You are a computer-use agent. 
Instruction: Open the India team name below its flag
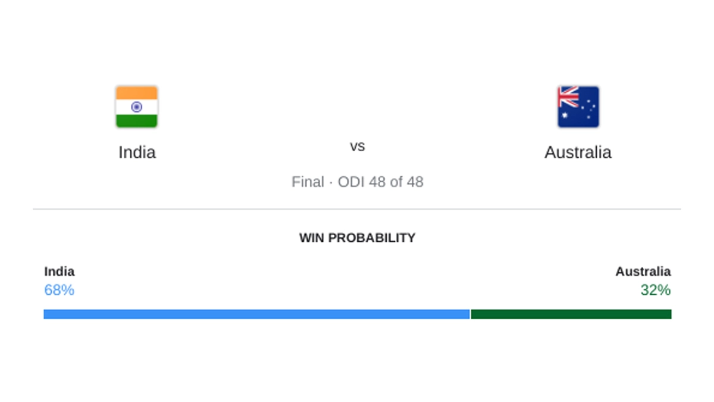pyautogui.click(x=137, y=152)
